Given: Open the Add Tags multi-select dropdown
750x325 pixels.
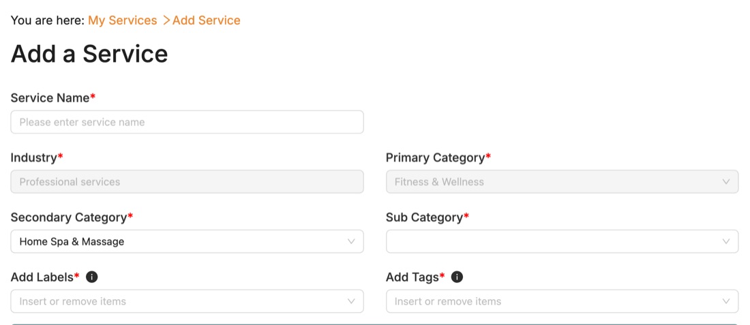Looking at the screenshot, I should 562,301.
